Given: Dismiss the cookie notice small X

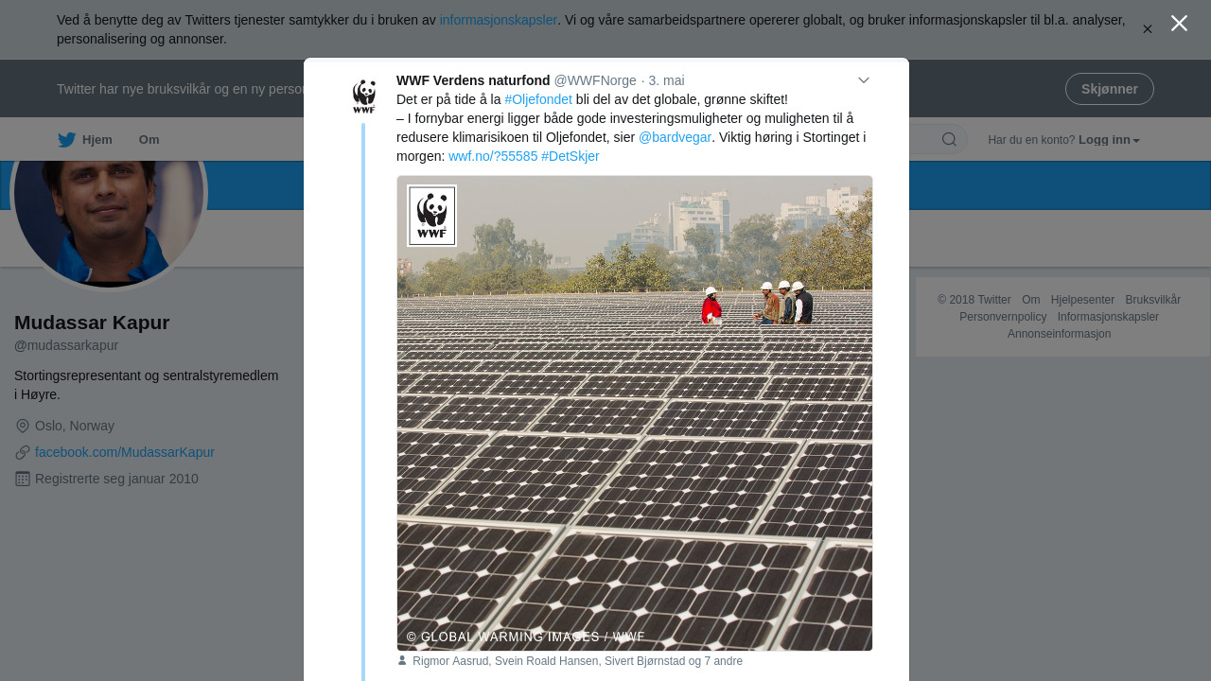Looking at the screenshot, I should (1148, 29).
